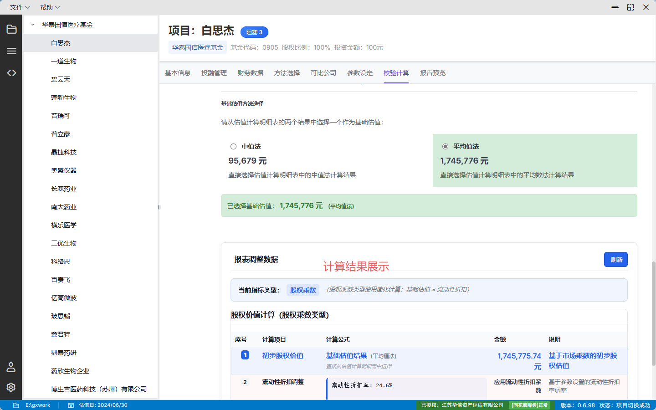The width and height of the screenshot is (656, 410).
Task: Open the hamburger list icon in sidebar
Action: tap(11, 51)
